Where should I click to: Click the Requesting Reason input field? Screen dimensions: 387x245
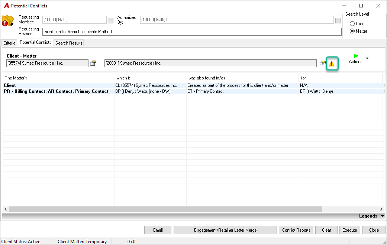point(192,32)
